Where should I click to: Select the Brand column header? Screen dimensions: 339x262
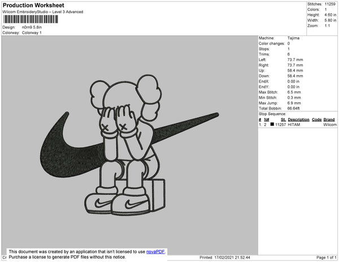(329, 120)
